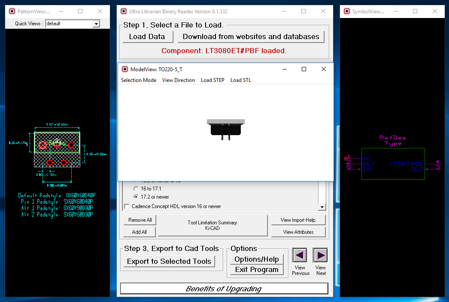This screenshot has width=449, height=302.
Task: Enable Cadence Concept HDL version 16 checkbox
Action: [127, 206]
